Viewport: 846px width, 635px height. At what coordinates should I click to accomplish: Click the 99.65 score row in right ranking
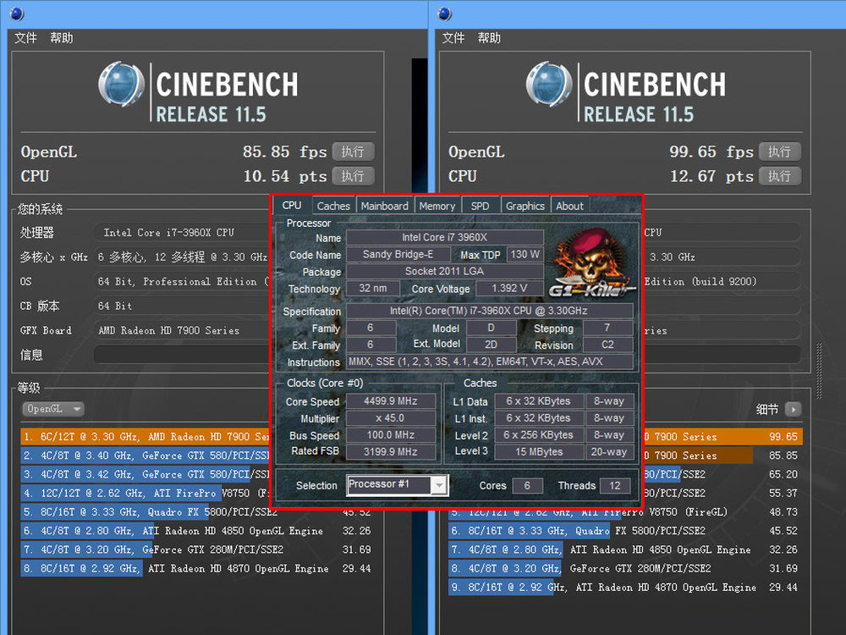click(x=723, y=436)
